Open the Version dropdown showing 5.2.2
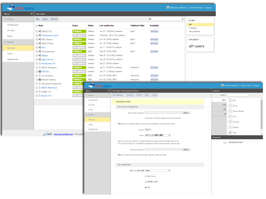Image resolution: width=266 pixels, height=199 pixels. tap(148, 130)
